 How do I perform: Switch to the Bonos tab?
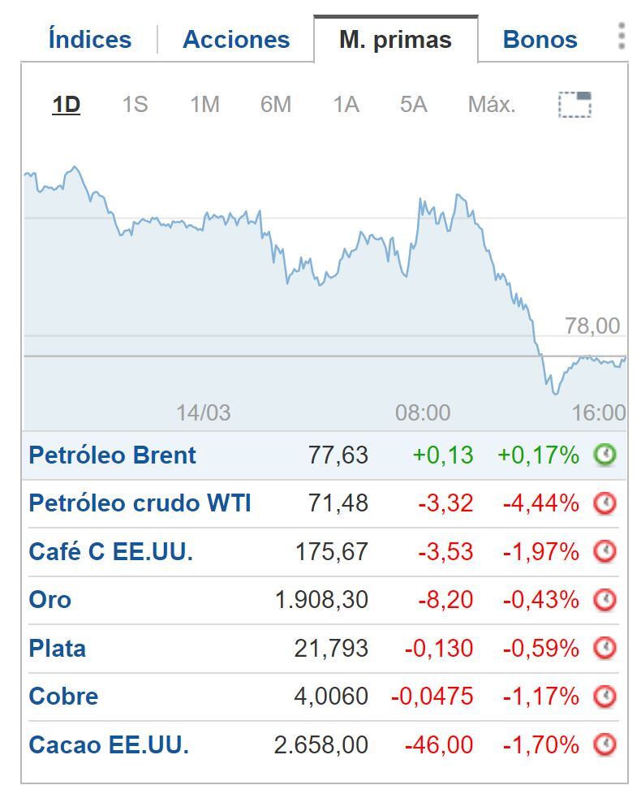pyautogui.click(x=540, y=37)
